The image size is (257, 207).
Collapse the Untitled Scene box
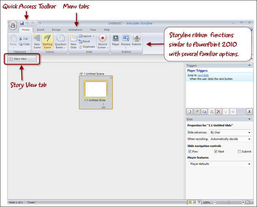111,77
